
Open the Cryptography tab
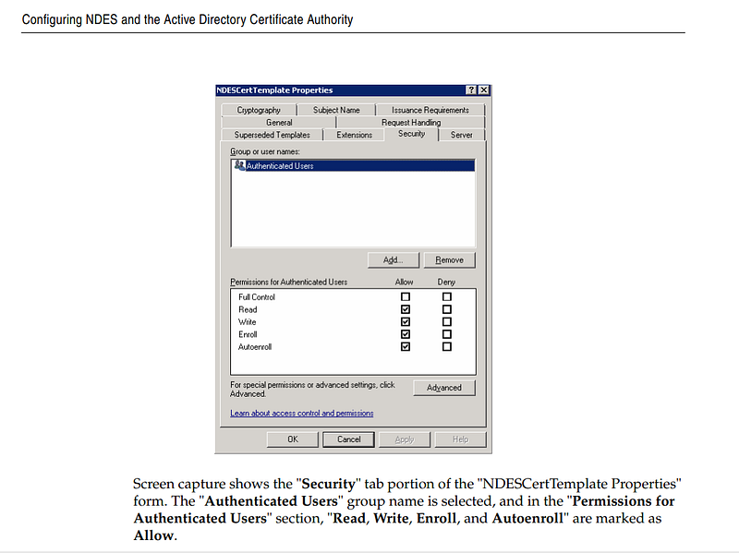coord(259,110)
